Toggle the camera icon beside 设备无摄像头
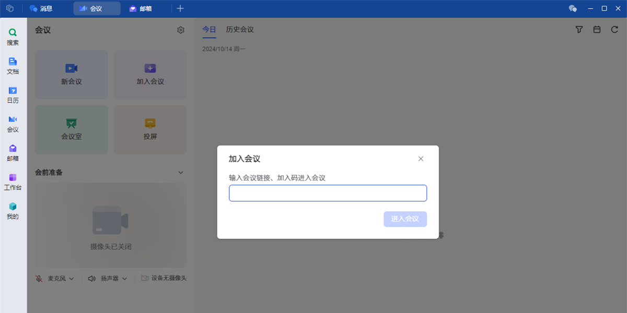Screen dimensions: 627x313 pos(145,279)
